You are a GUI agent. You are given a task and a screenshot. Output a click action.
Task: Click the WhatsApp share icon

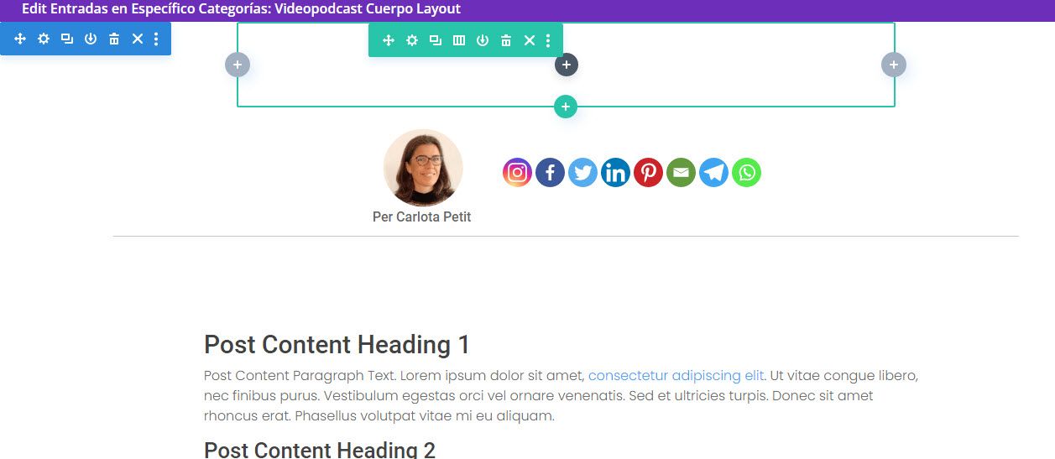tap(746, 173)
